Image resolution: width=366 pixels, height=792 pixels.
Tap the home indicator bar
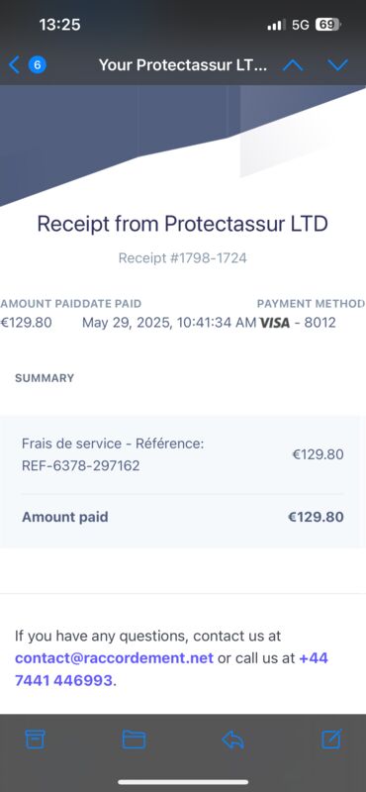tap(183, 782)
